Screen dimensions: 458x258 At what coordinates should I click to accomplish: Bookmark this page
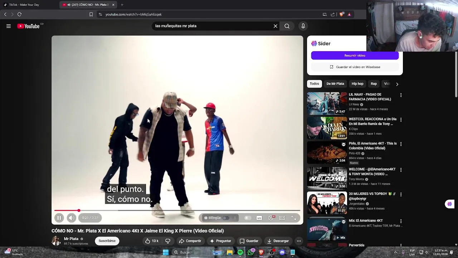(91, 14)
